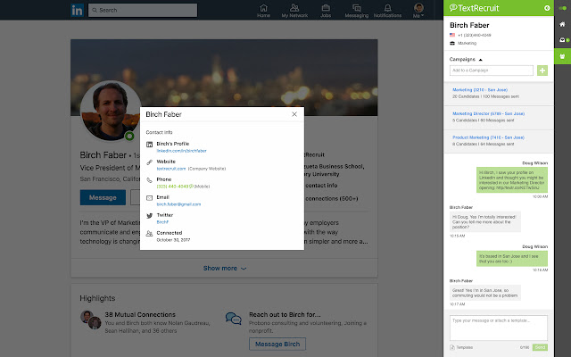Click the blue Message button on profile
Screen dimensions: 571x357
tap(103, 197)
